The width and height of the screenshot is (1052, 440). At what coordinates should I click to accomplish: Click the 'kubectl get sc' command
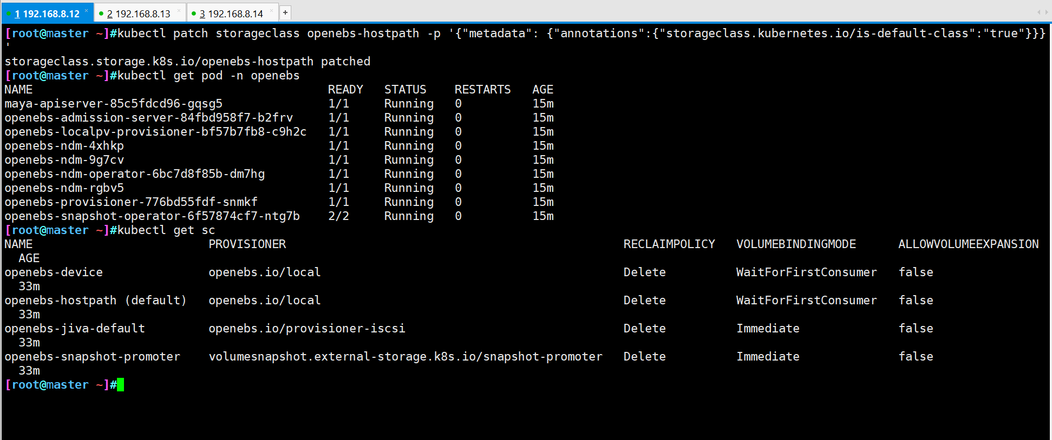click(166, 230)
